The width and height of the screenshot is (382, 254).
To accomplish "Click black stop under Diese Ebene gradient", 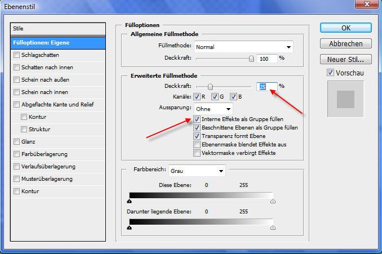I will pos(130,200).
